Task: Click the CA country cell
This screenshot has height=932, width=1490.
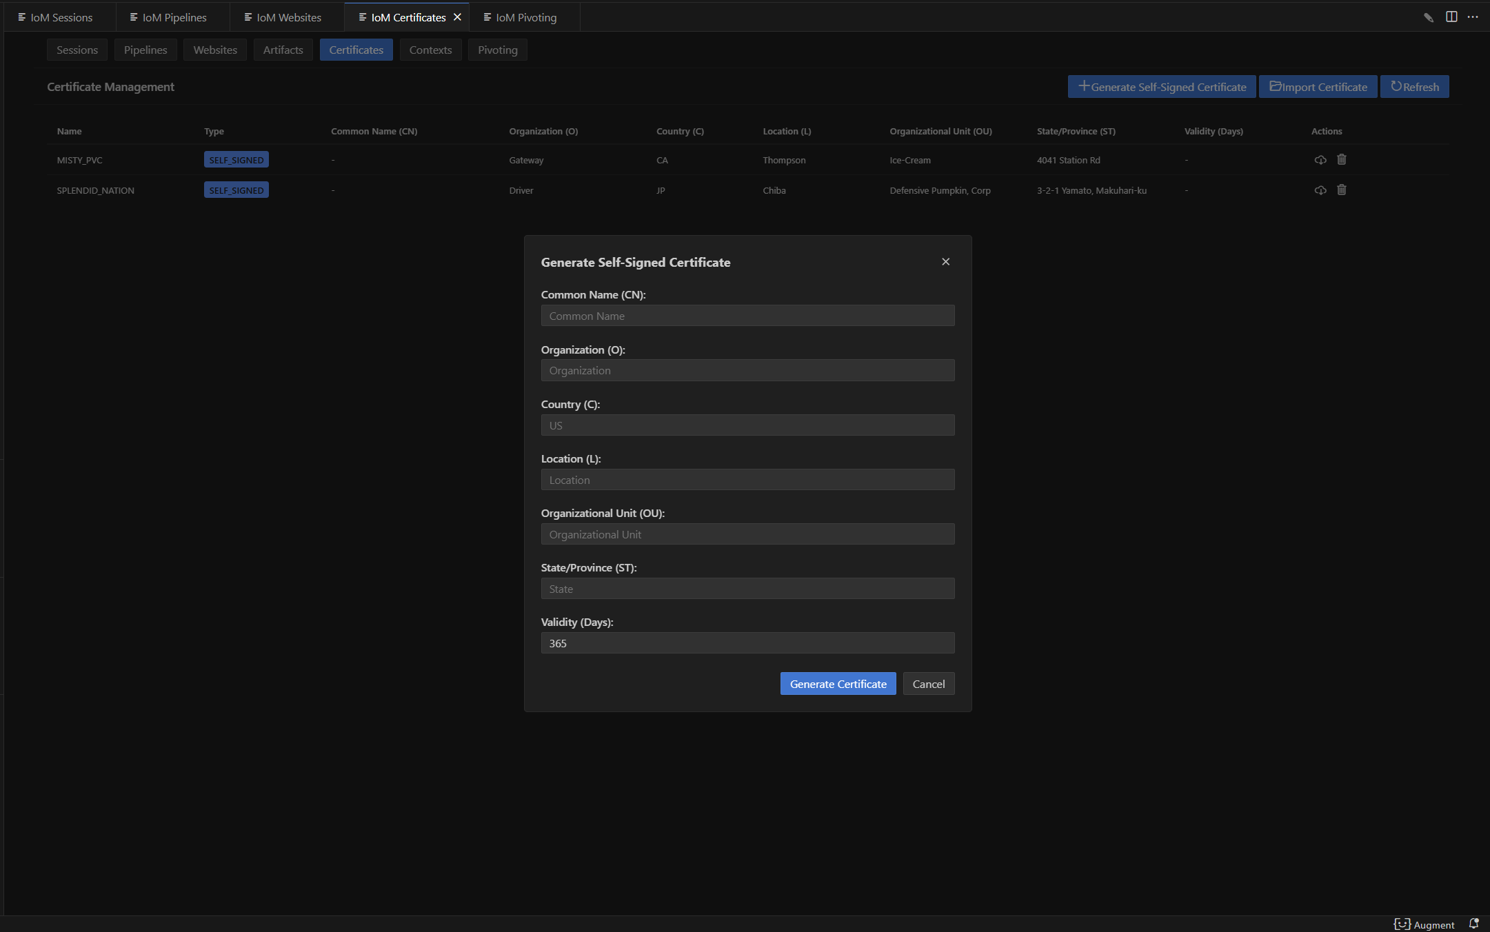Action: pyautogui.click(x=662, y=160)
